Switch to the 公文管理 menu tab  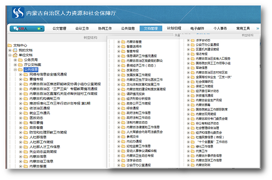point(59,29)
